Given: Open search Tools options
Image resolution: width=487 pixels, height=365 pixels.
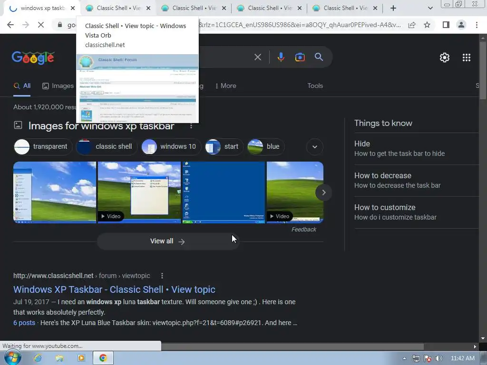Looking at the screenshot, I should 315,86.
